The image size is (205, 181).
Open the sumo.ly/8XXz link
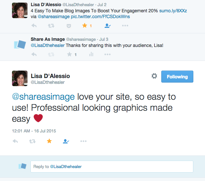(x=173, y=11)
